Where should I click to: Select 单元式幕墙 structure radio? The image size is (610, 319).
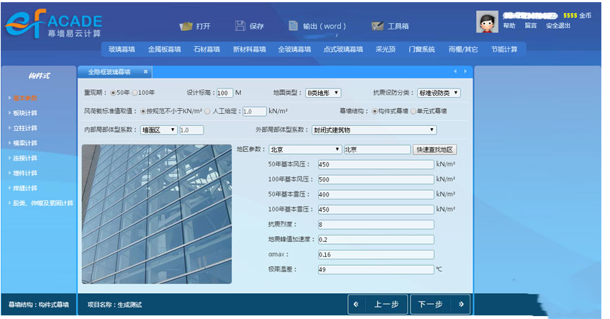point(413,112)
